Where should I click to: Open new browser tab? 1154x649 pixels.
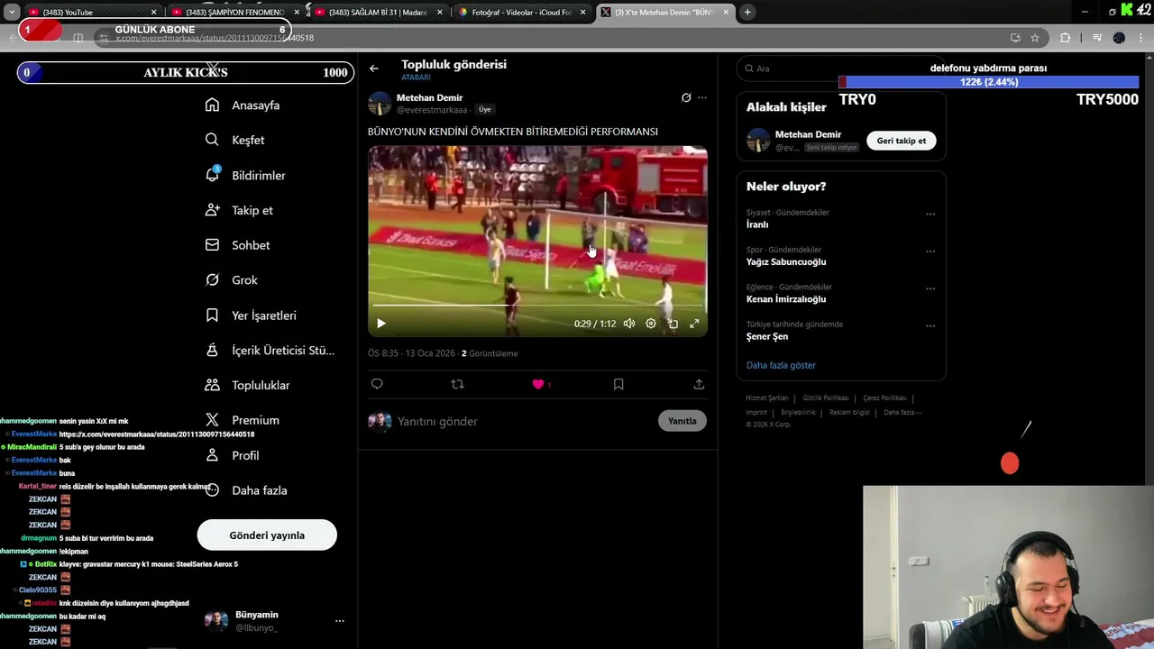click(747, 12)
